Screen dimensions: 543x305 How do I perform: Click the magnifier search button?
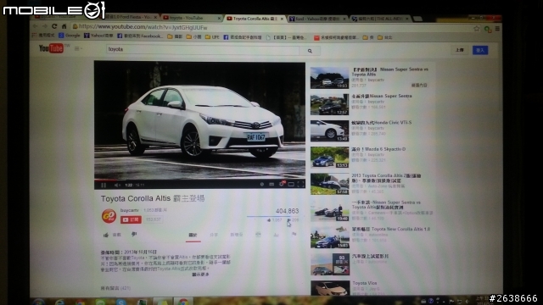(310, 51)
